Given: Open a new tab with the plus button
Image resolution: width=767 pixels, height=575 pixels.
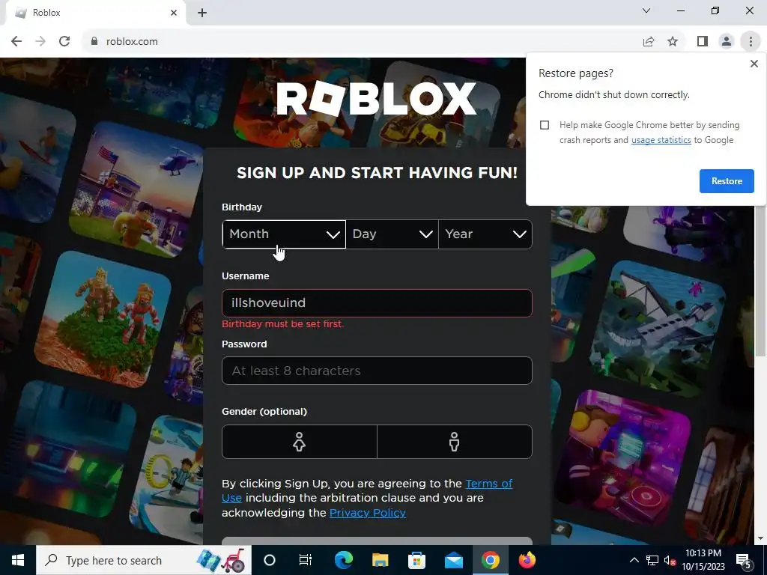Looking at the screenshot, I should (202, 13).
